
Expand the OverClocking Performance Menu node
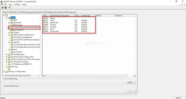9,28
